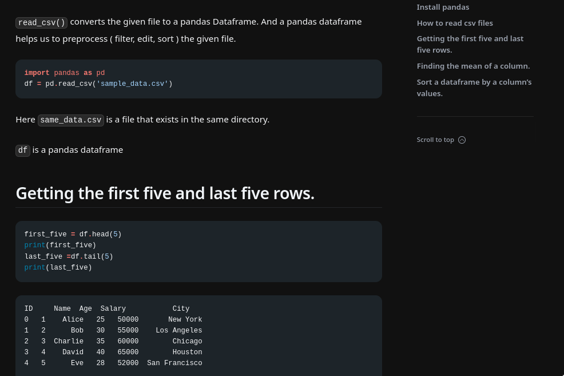The height and width of the screenshot is (376, 564).
Task: Click the same_data.csv inline code element
Action: tap(70, 120)
